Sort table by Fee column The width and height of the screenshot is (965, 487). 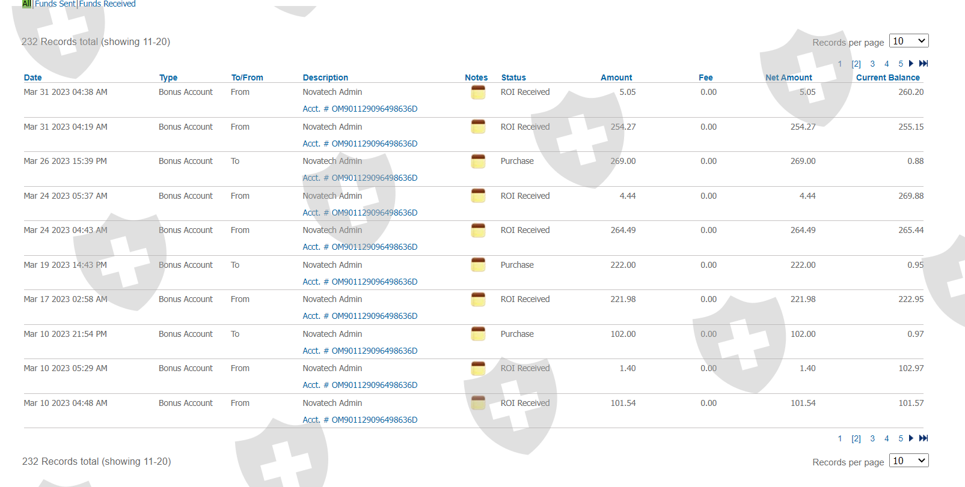tap(706, 77)
